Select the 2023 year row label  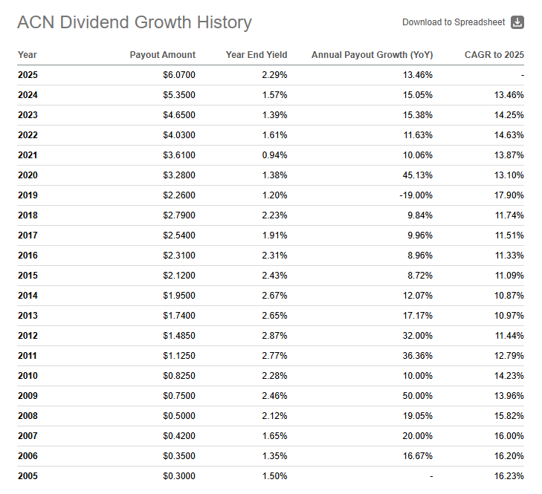click(x=28, y=115)
